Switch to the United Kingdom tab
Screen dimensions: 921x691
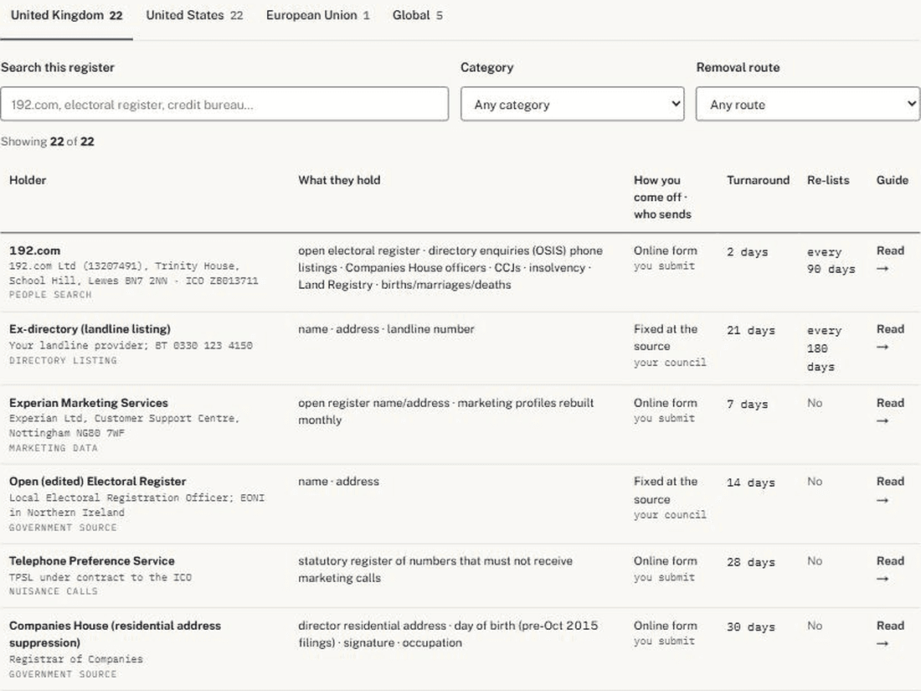(66, 15)
